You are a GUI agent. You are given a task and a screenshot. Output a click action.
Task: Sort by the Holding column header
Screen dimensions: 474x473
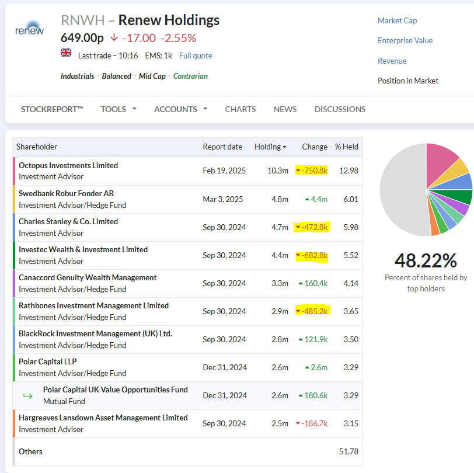point(270,147)
